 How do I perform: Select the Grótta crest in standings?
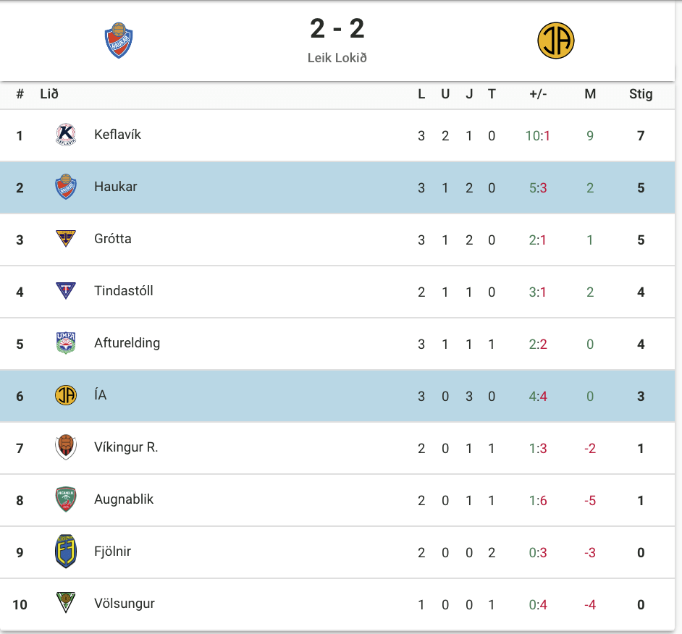(x=66, y=239)
